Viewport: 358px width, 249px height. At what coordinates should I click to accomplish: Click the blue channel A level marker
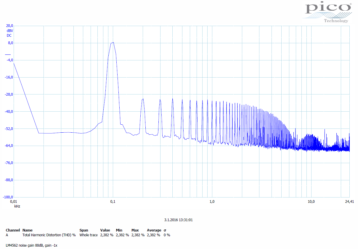coord(8,54)
